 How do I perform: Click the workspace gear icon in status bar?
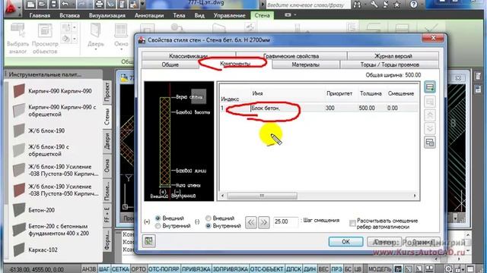tap(448, 269)
